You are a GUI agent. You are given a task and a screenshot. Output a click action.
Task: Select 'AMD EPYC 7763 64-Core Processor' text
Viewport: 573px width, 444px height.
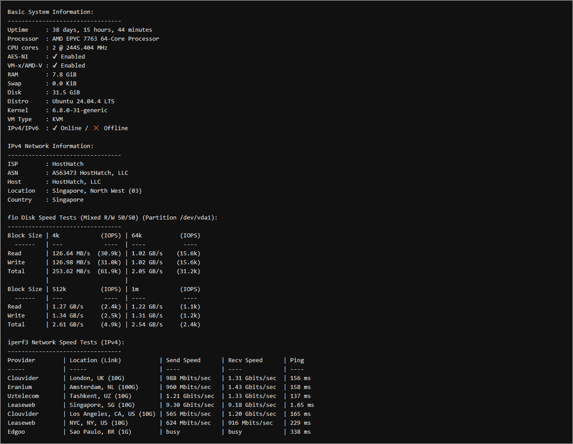pos(105,39)
